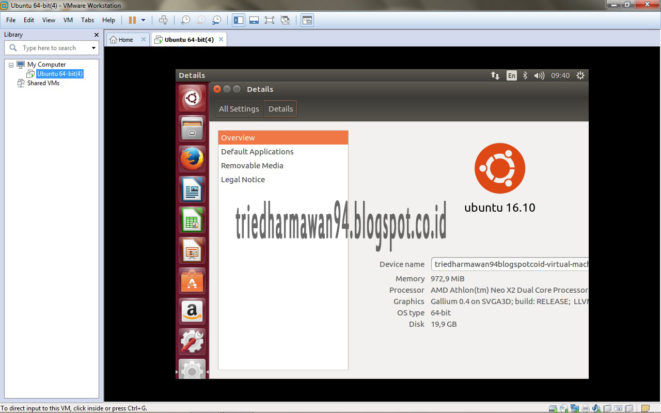Click the camera device status icon
Screen dimensions: 661x413
coord(618,408)
